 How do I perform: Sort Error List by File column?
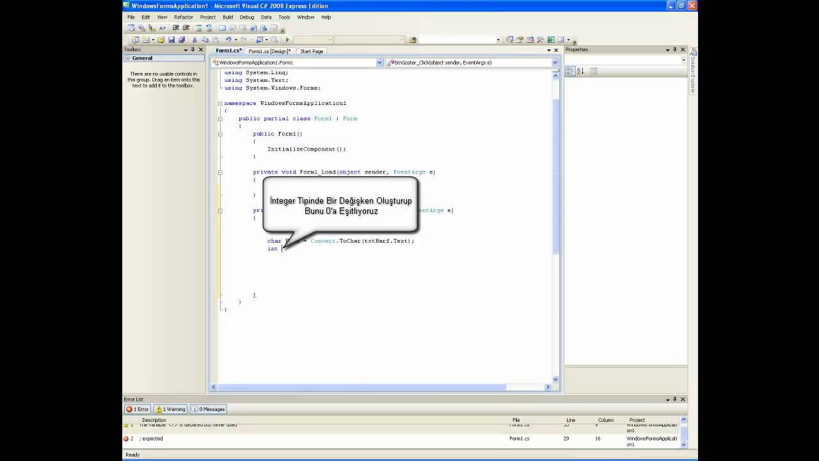536,420
